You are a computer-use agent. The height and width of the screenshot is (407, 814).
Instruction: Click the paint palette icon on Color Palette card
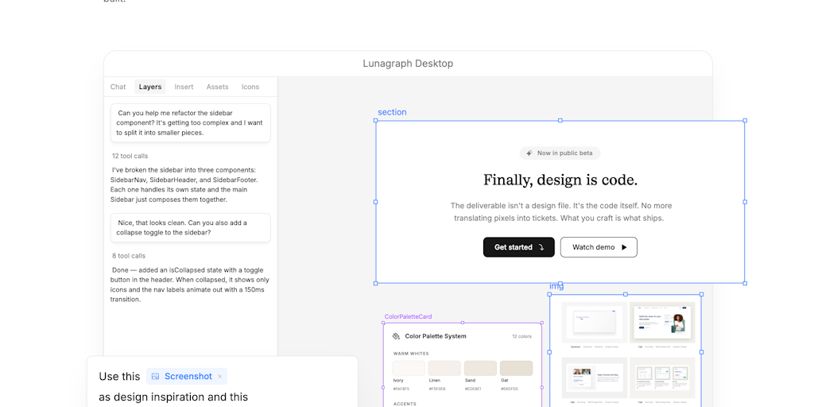coord(397,336)
